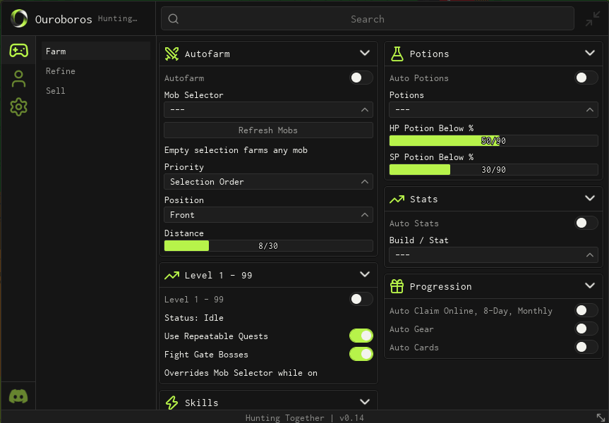The image size is (609, 423).
Task: Collapse the Level 1 - 99 section chevron
Action: 365,274
